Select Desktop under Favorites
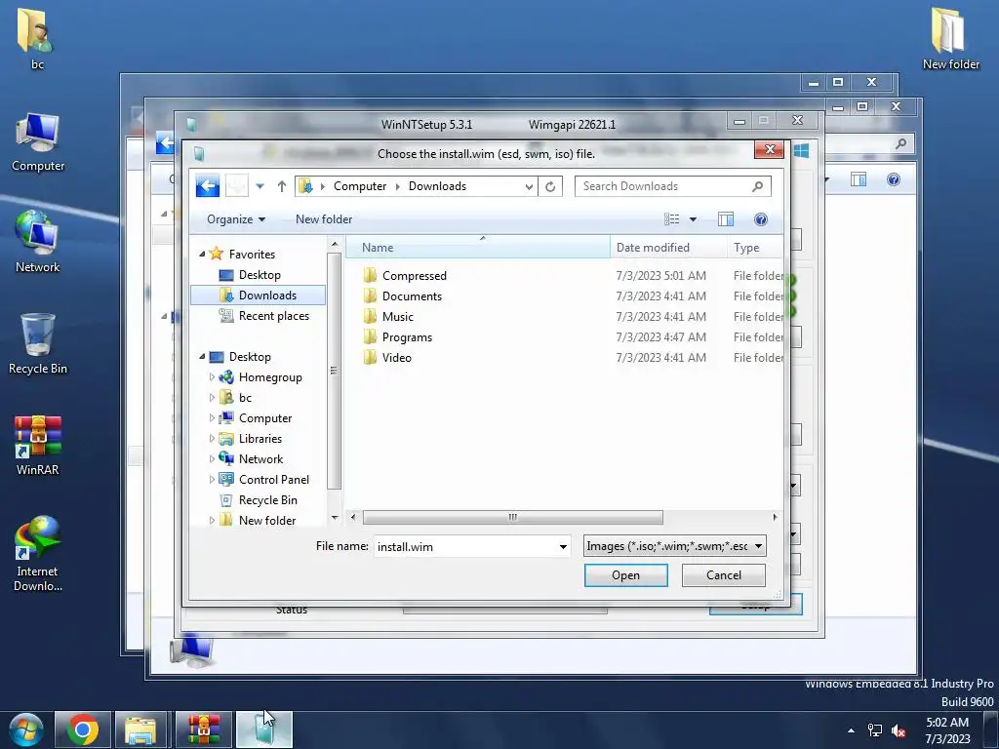999x749 pixels. coord(260,274)
